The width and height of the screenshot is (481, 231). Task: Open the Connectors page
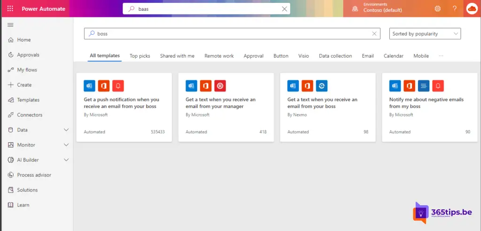[30, 115]
